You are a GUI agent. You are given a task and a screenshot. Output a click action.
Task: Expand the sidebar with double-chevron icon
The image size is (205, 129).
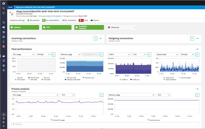(4, 114)
